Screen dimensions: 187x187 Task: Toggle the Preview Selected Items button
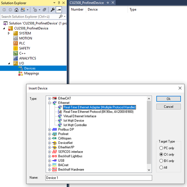[x=59, y=10]
